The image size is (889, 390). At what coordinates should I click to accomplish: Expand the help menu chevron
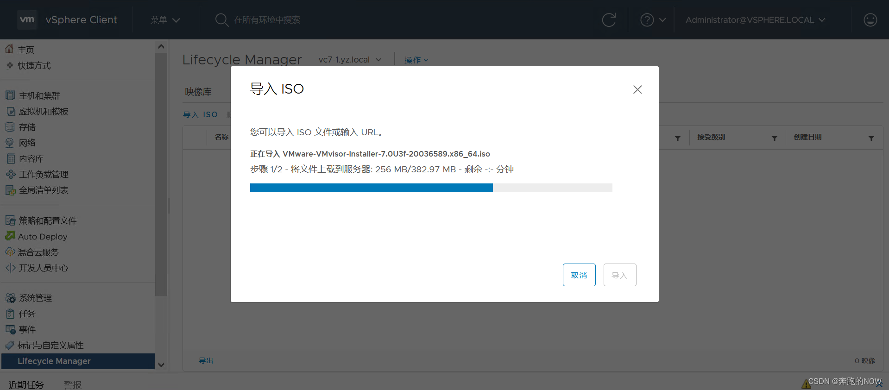(662, 20)
